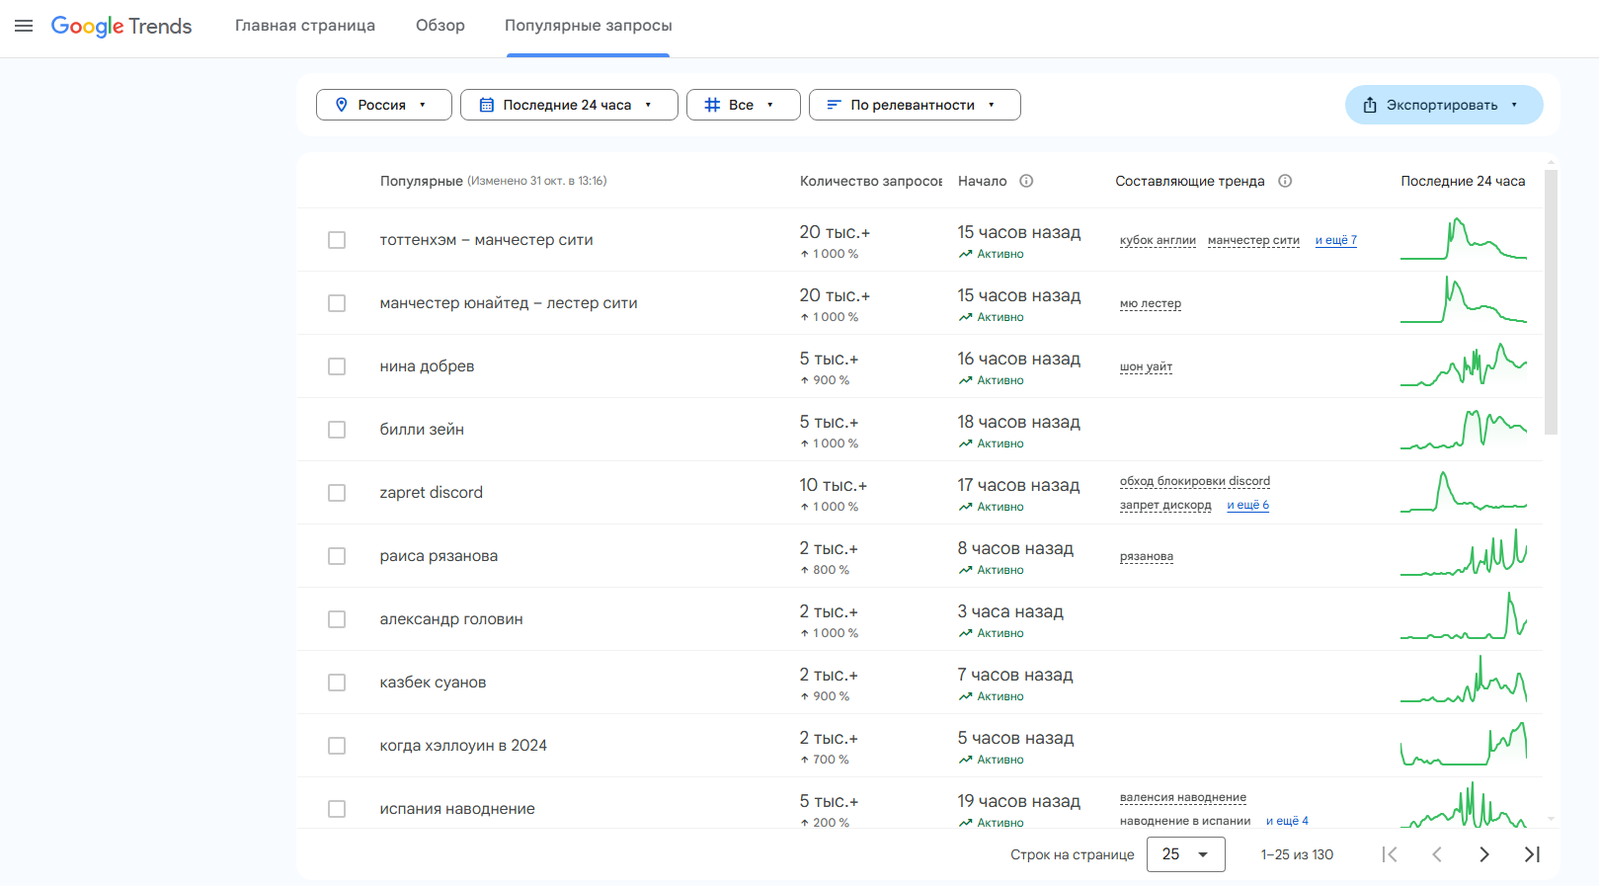The height and width of the screenshot is (886, 1599).
Task: Select checkbox for тоттенхэм – манчестер сити
Action: pyautogui.click(x=337, y=240)
